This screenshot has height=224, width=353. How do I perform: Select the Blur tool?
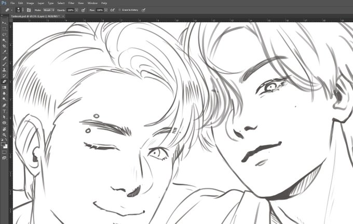pos(4,93)
